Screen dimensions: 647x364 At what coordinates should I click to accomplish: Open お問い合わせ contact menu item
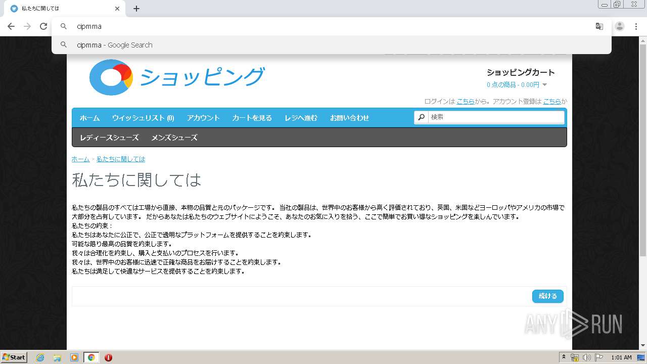349,118
